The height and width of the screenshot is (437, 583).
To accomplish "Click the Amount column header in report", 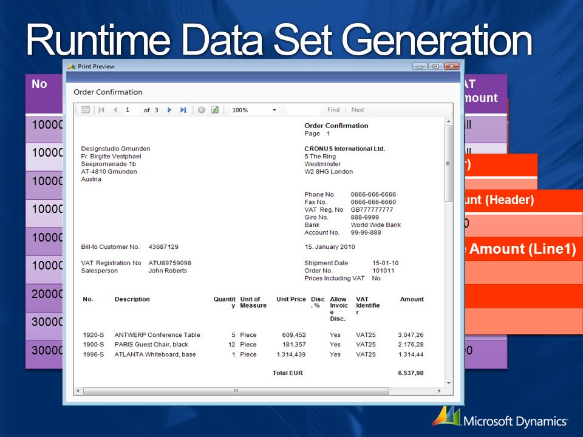I will click(412, 299).
